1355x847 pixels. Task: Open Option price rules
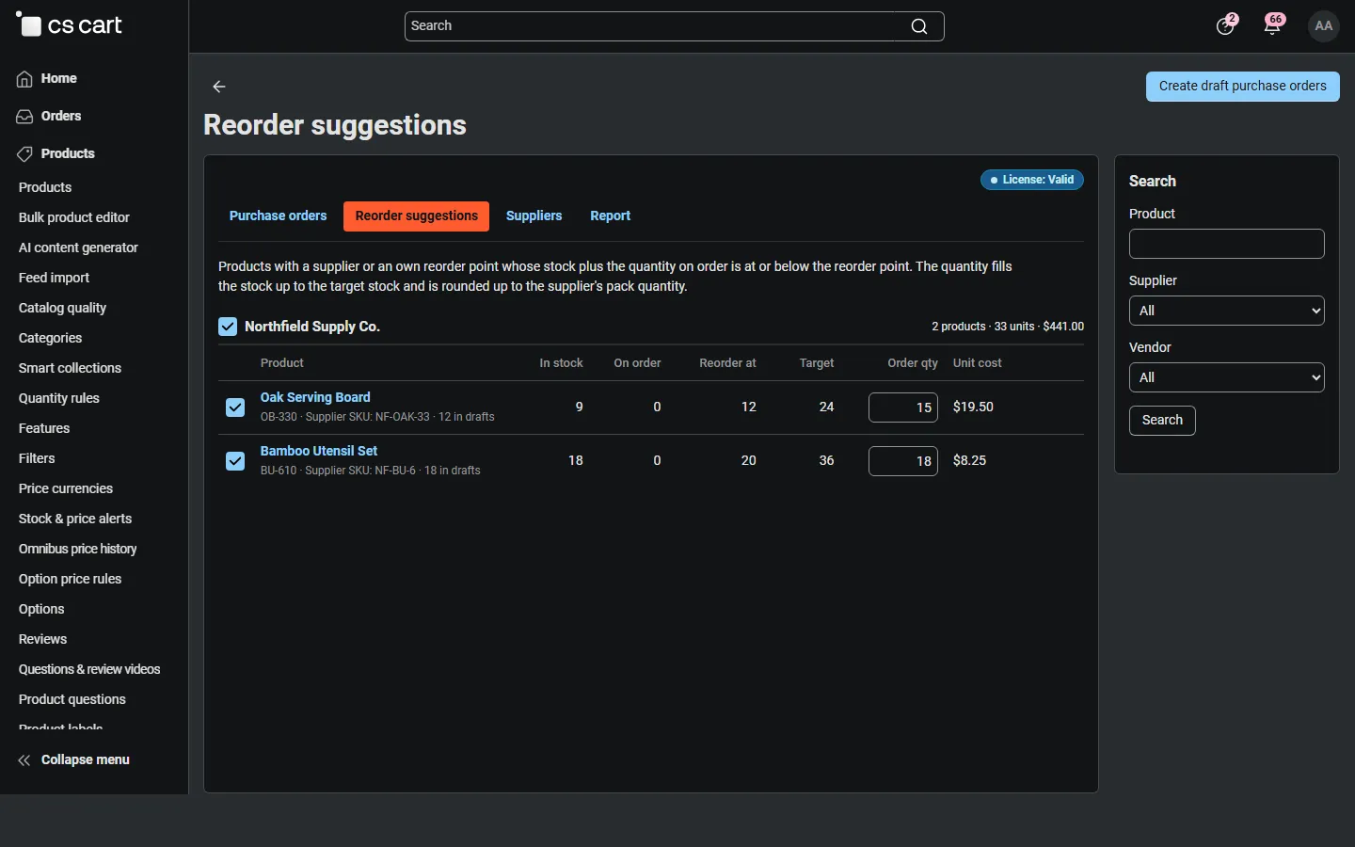tap(70, 579)
